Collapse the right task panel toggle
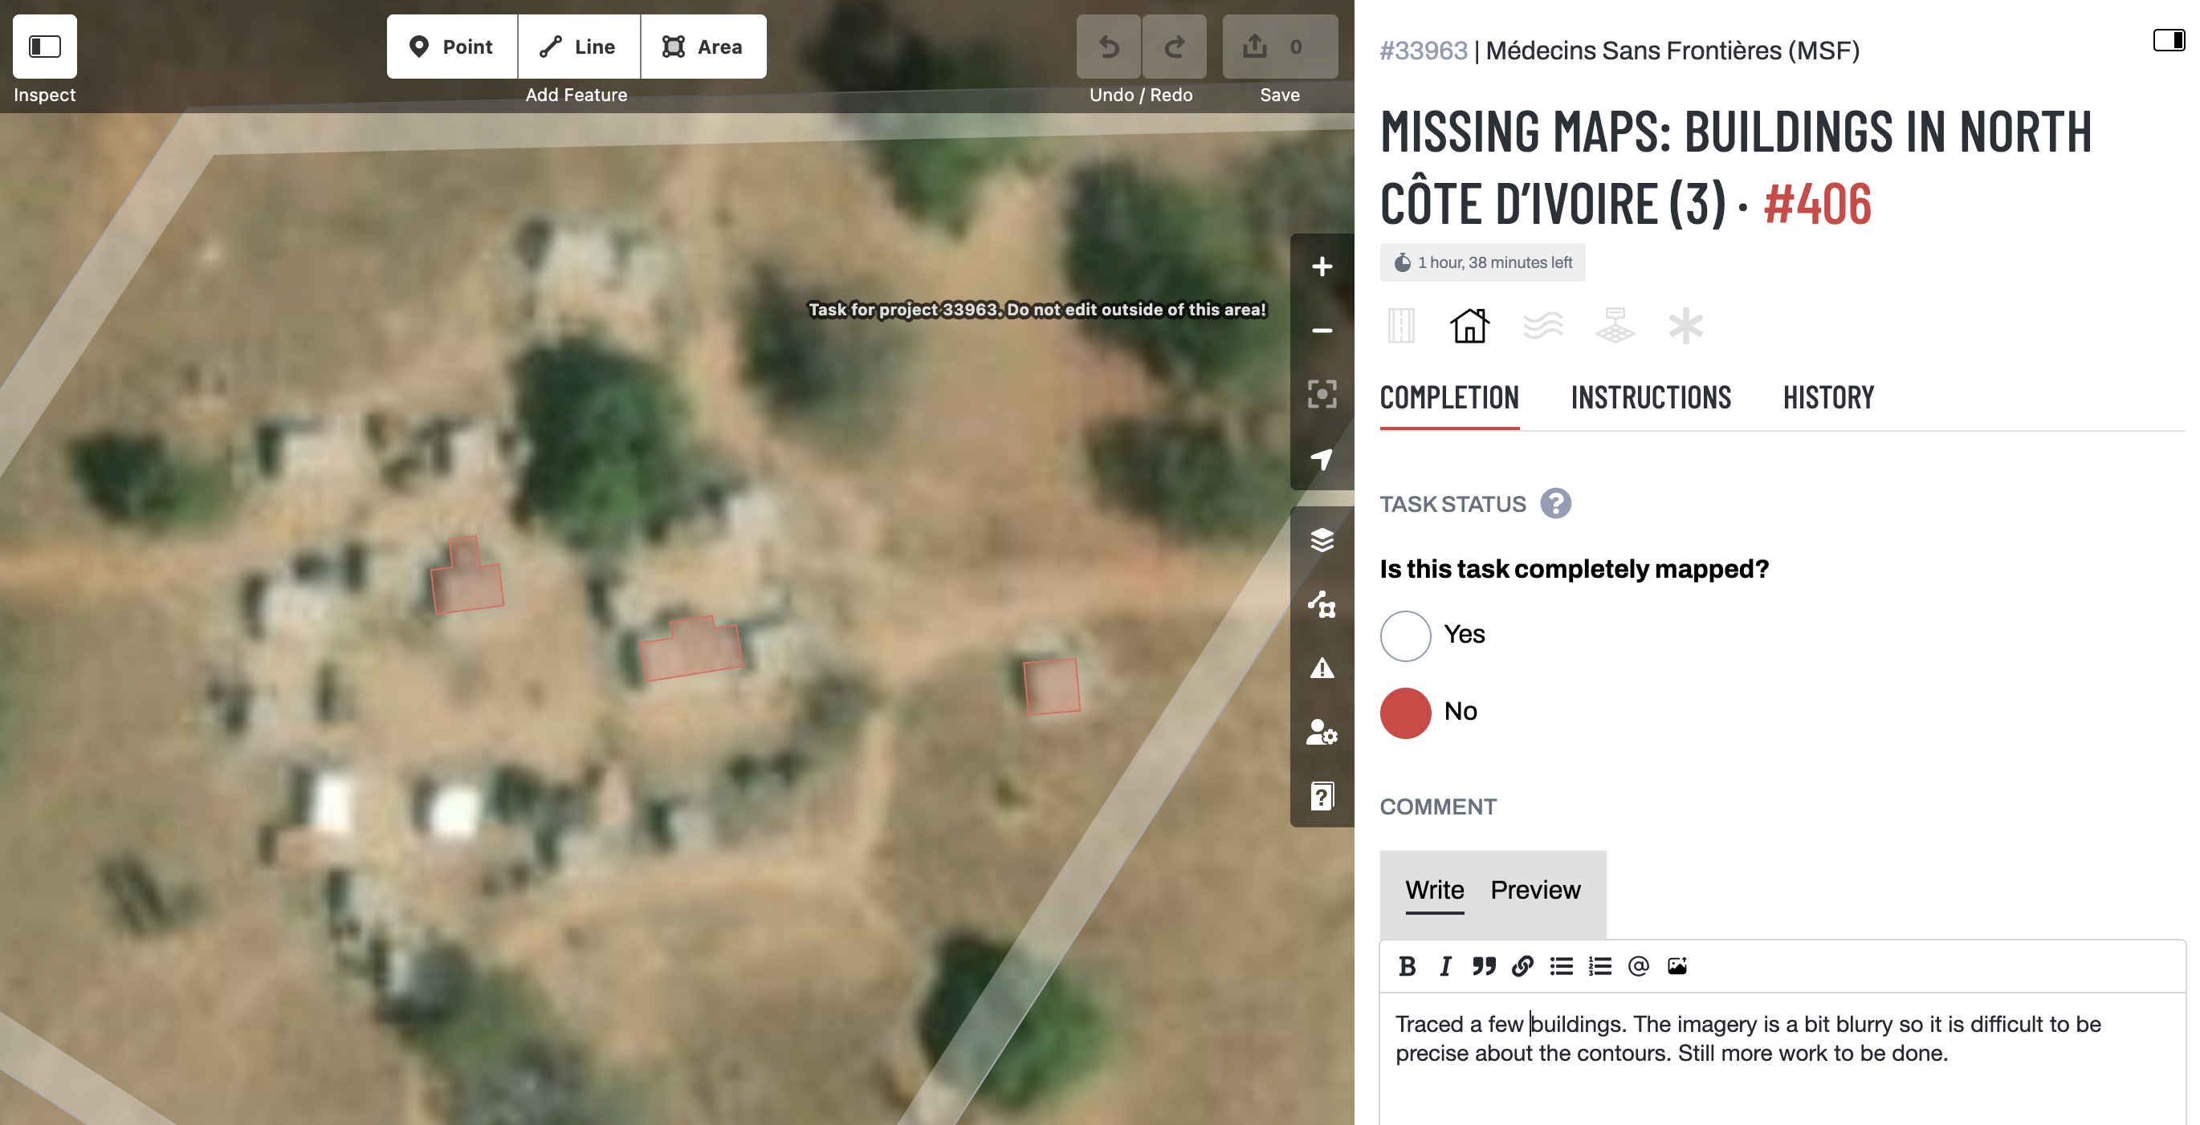Screen dimensions: 2200x1125 [2168, 40]
